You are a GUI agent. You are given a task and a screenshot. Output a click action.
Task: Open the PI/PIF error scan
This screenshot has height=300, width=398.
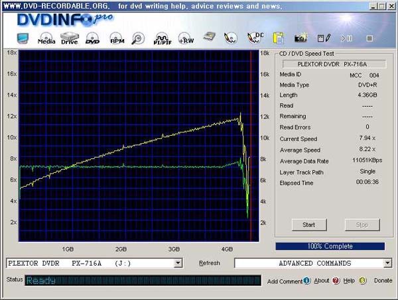pyautogui.click(x=163, y=38)
